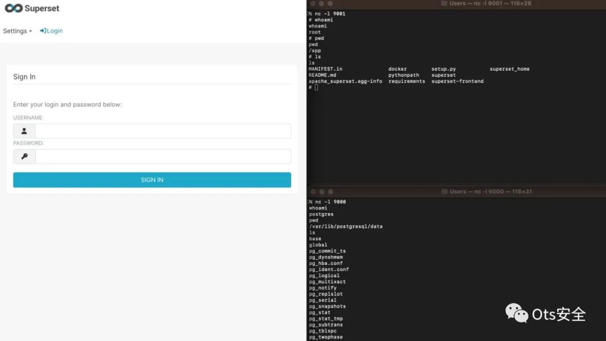606x341 pixels.
Task: Minimize the nc -l 9000 terminal window
Action: [322, 192]
